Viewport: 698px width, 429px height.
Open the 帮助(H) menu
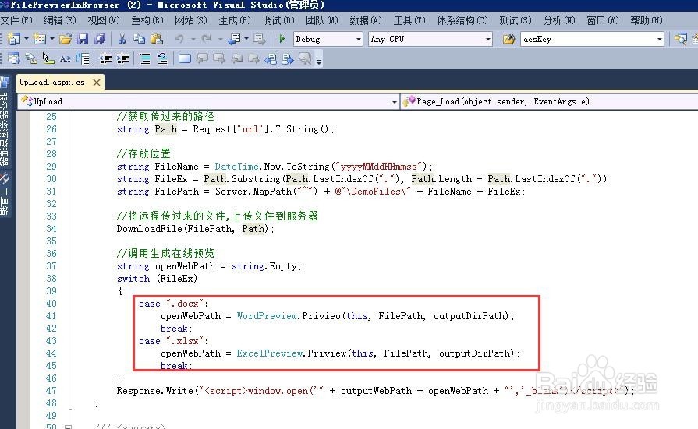pyautogui.click(x=647, y=20)
